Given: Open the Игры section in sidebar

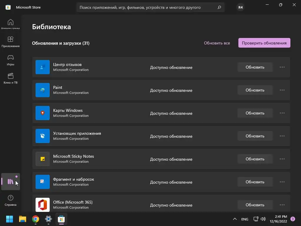Looking at the screenshot, I should (x=10, y=60).
